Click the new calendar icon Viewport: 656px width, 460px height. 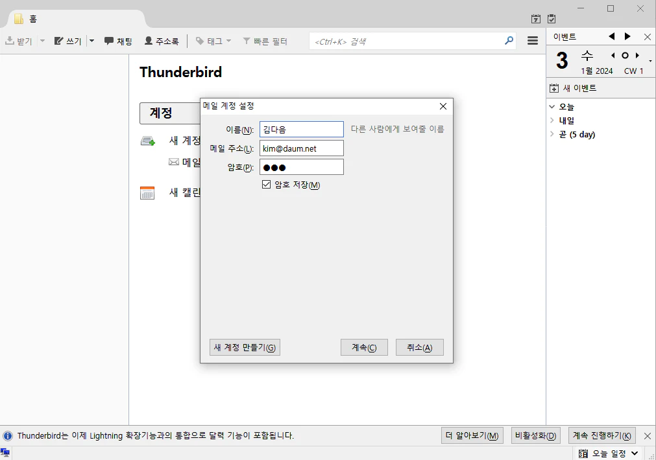pyautogui.click(x=147, y=192)
